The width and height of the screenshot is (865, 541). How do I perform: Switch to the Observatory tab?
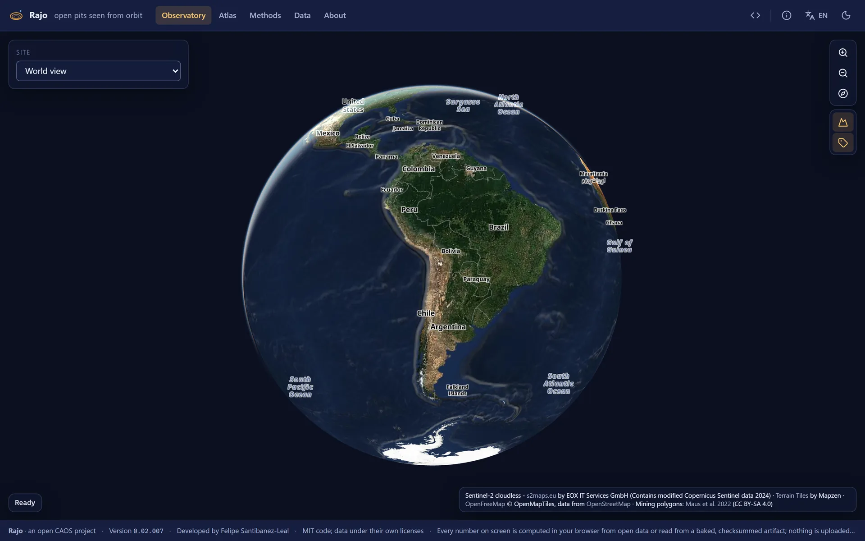(x=183, y=15)
